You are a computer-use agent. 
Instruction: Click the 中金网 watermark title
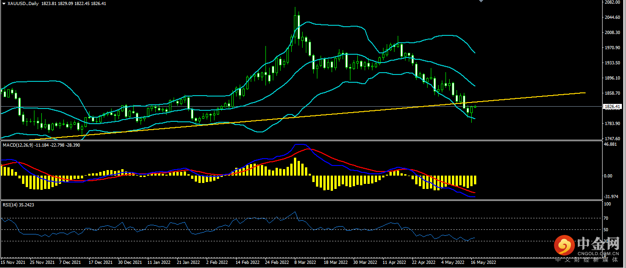[598, 243]
